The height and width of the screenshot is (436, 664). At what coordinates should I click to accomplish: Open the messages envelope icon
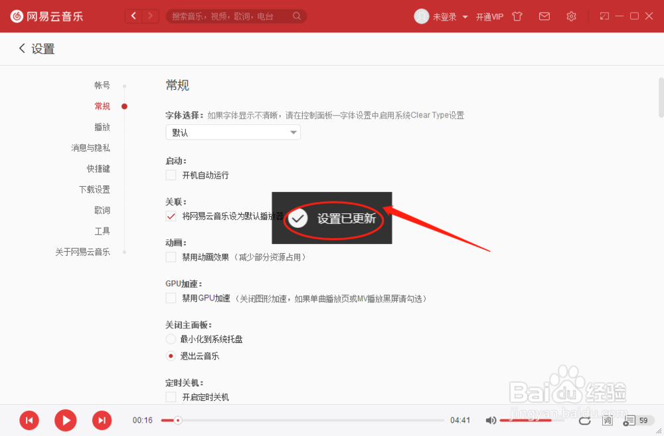(544, 17)
